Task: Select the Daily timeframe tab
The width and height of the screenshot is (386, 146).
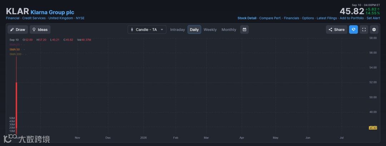Action: (194, 30)
